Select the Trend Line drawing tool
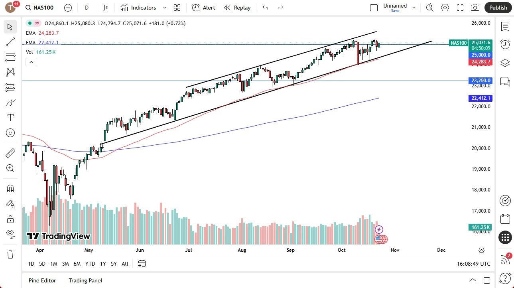The image size is (514, 288). [x=10, y=42]
